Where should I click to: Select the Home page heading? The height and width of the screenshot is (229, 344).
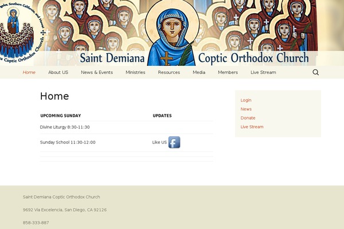54,96
